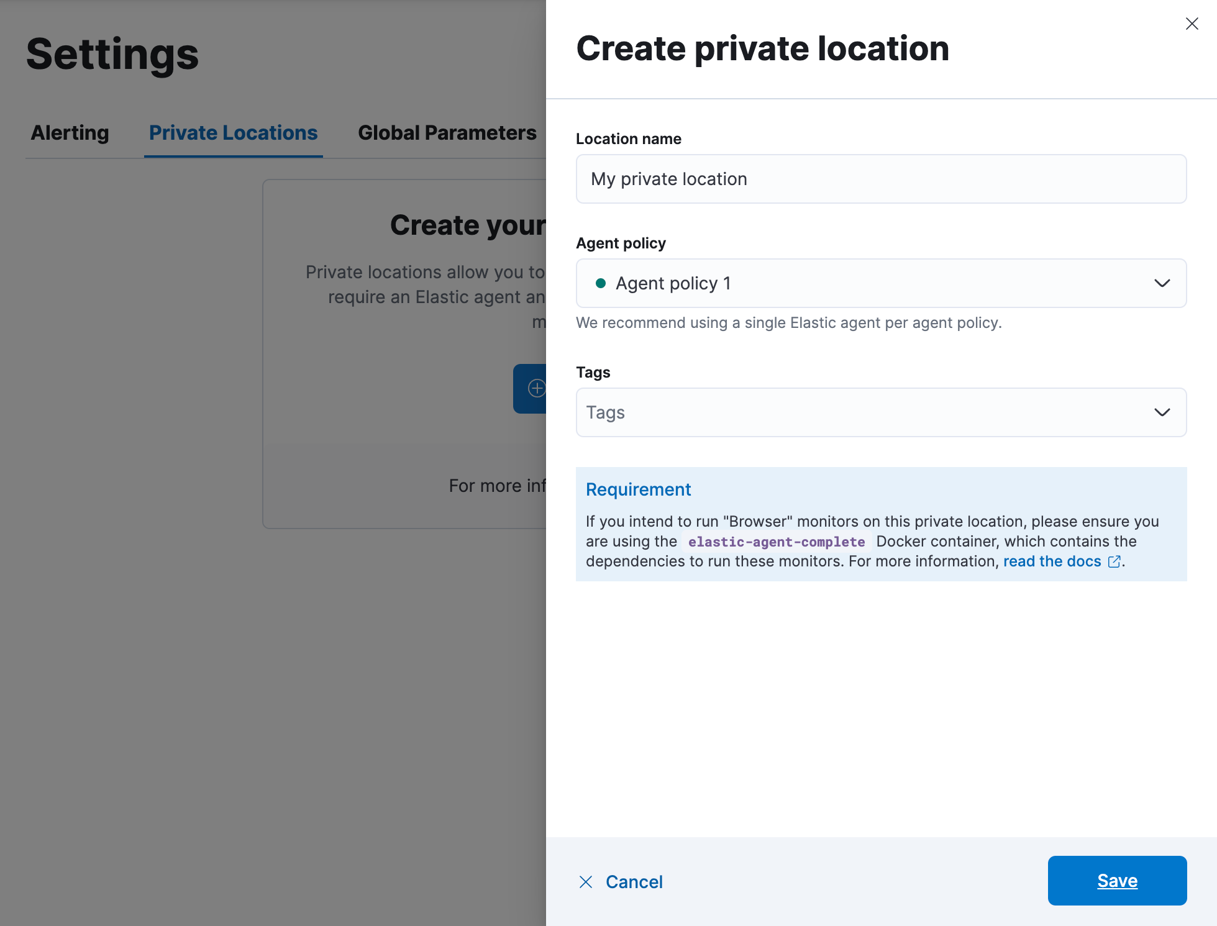1217x926 pixels.
Task: Follow the "read the docs" link
Action: [x=1052, y=561]
